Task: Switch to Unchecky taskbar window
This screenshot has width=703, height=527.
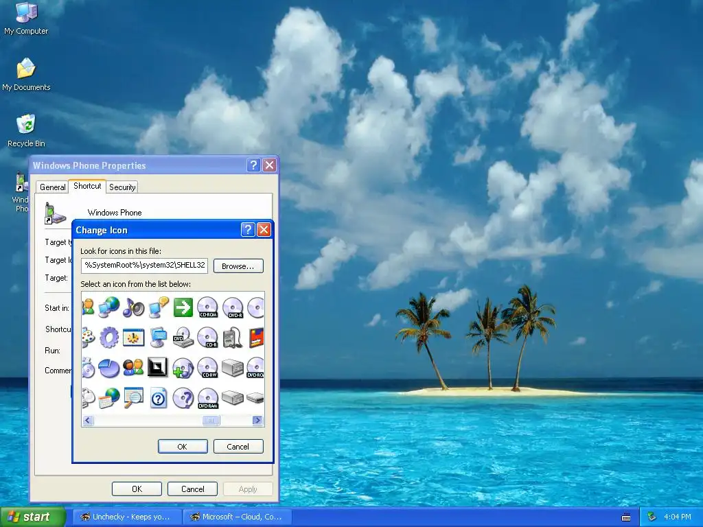Action: (127, 517)
